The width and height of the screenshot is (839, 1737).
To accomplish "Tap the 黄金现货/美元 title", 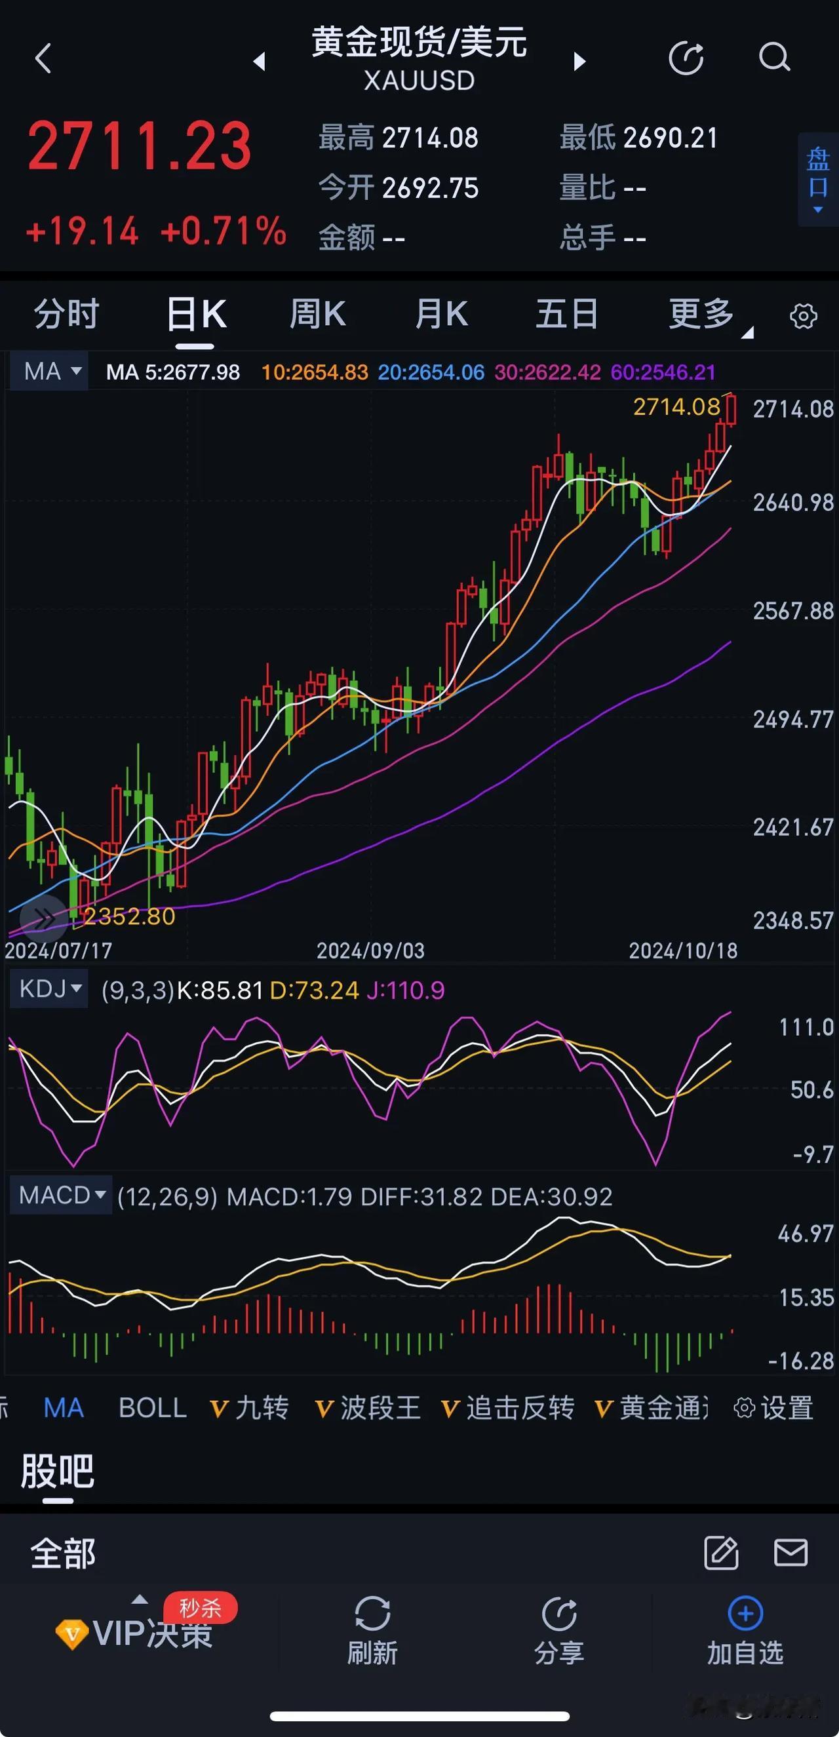I will [x=419, y=42].
